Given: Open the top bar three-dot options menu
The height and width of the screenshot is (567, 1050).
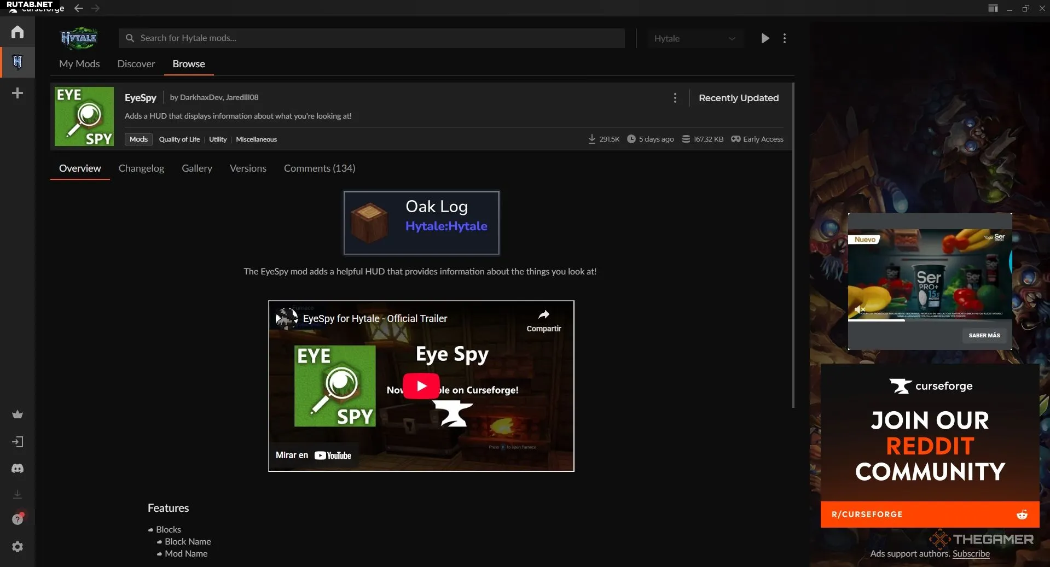Looking at the screenshot, I should coord(785,38).
